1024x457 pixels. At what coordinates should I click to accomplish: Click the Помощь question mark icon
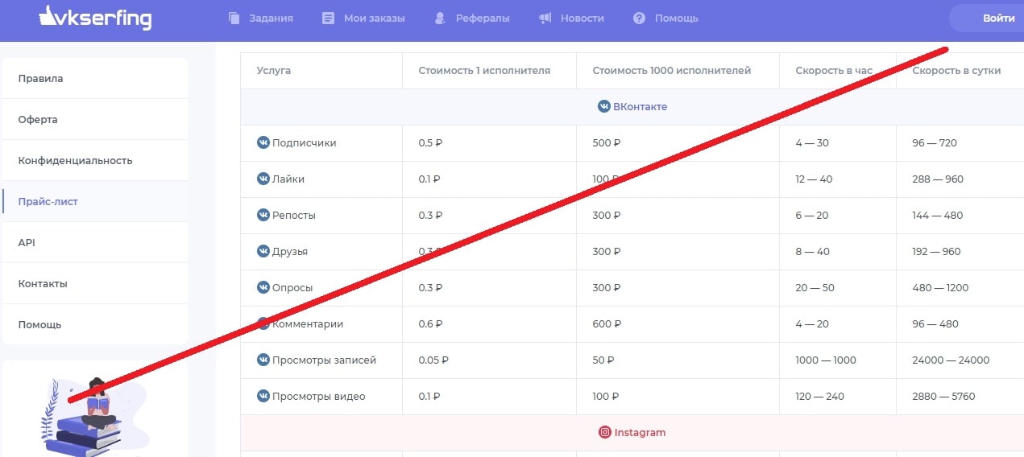click(x=640, y=18)
